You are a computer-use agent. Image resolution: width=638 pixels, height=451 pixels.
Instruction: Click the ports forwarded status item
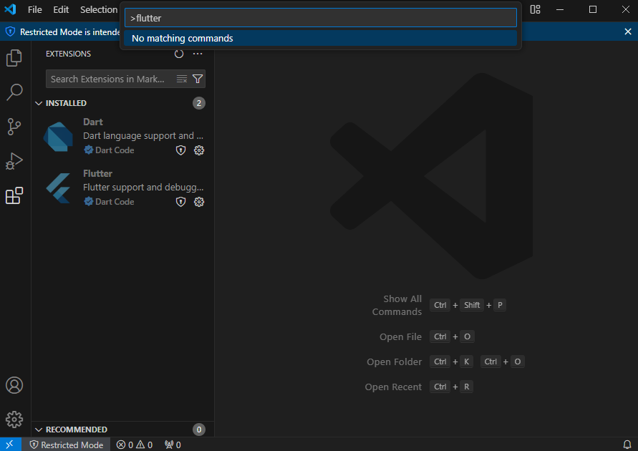point(173,445)
